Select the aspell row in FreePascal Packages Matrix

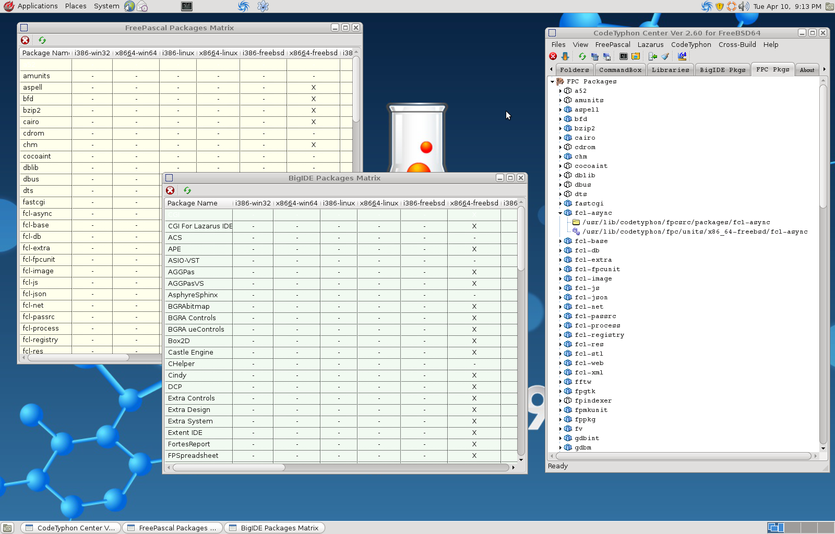coord(186,88)
